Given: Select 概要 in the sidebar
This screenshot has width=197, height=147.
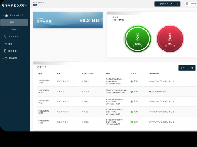Looking at the screenshot, I should [x=14, y=22].
